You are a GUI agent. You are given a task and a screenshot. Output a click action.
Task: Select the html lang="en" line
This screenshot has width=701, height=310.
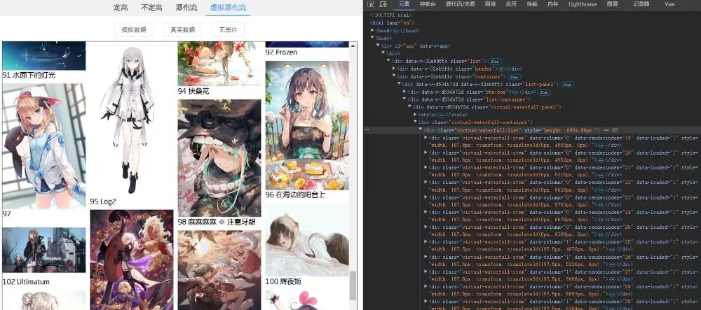click(393, 23)
